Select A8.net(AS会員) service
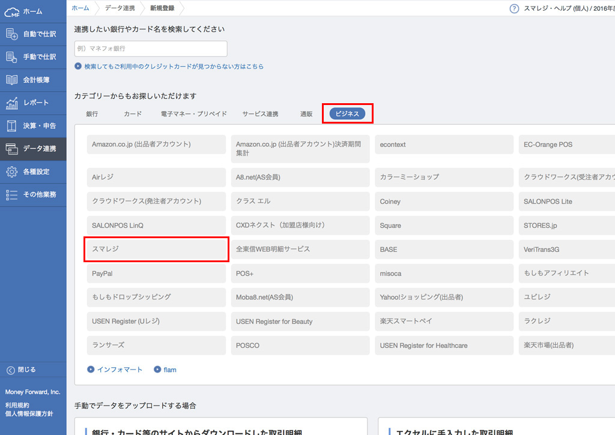The image size is (615, 435). [x=300, y=178]
